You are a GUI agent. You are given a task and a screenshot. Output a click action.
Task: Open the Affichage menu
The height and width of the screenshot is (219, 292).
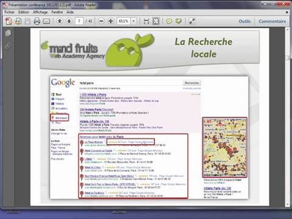(40, 12)
